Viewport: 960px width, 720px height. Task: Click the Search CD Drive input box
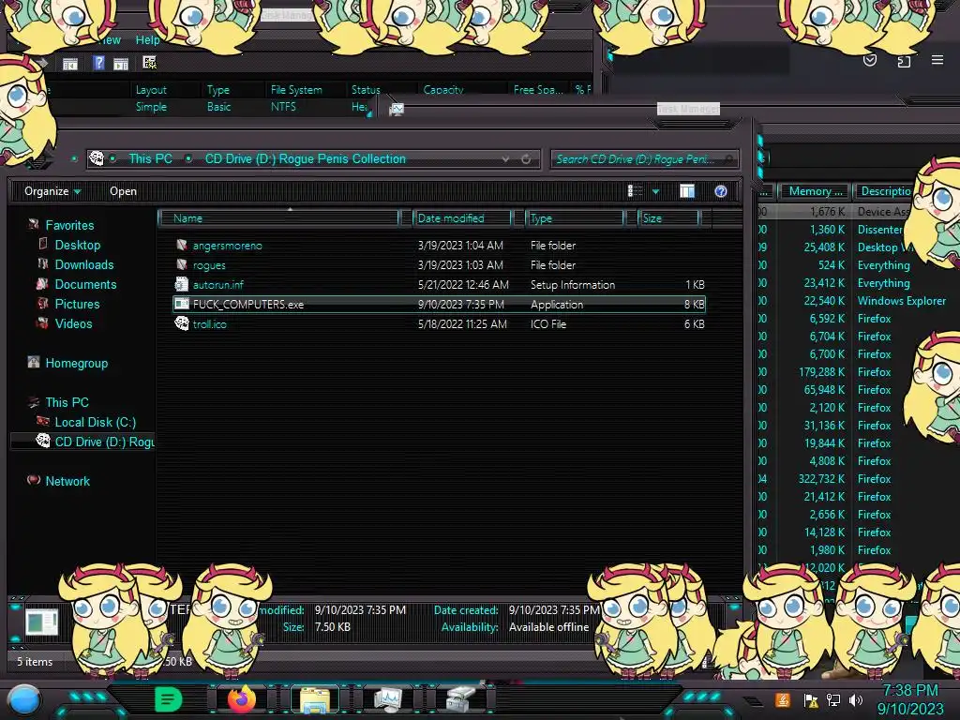pos(644,159)
